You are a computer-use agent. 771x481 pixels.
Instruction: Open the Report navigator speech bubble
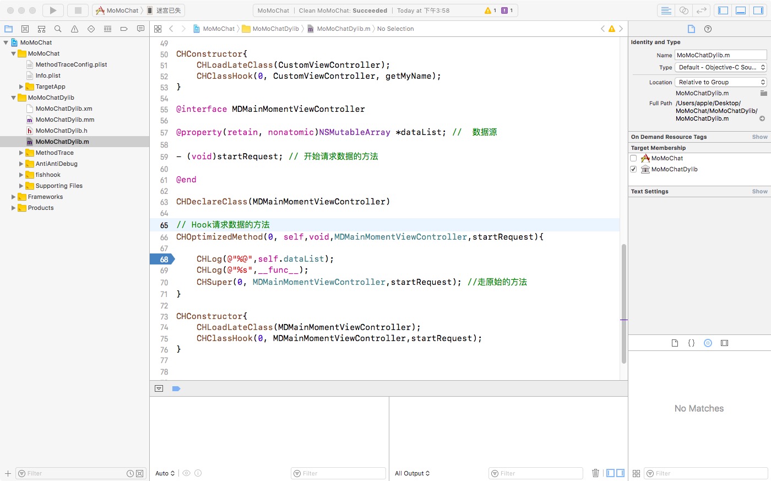pyautogui.click(x=140, y=29)
